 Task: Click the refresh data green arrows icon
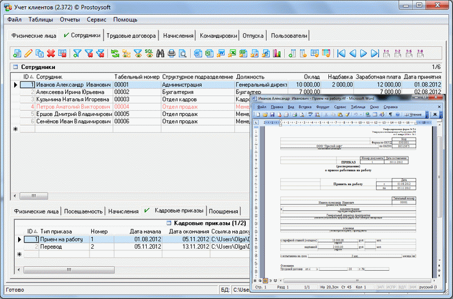[x=115, y=53]
